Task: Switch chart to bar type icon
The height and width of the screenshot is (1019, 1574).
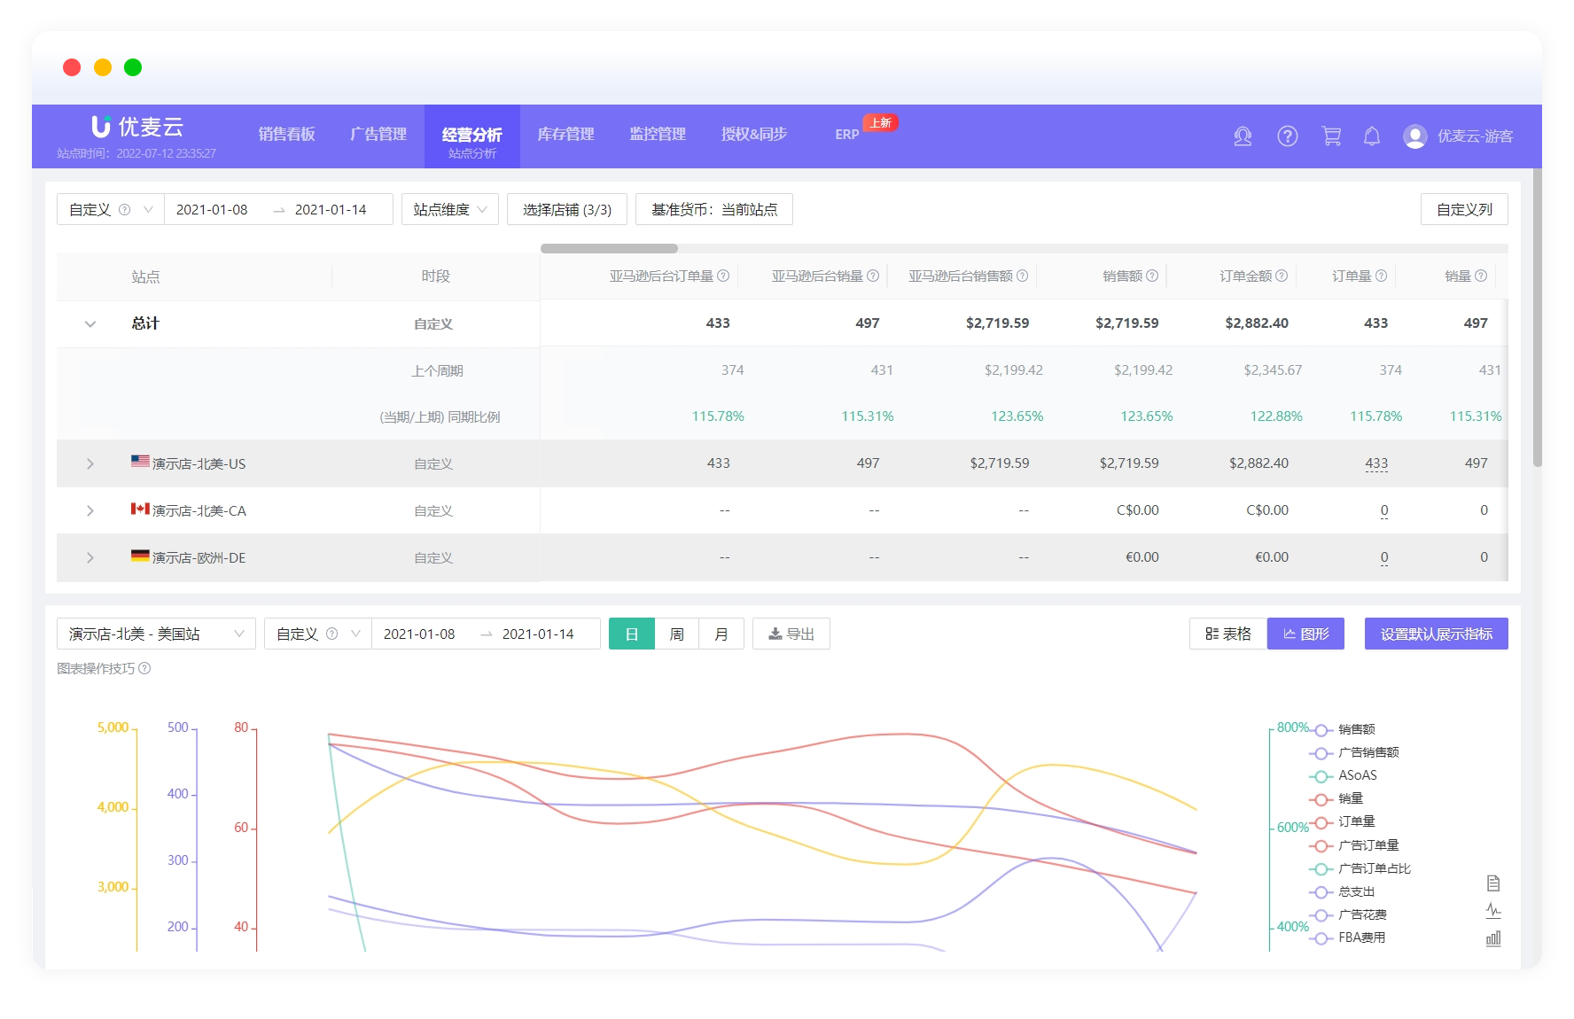Action: coord(1493,938)
